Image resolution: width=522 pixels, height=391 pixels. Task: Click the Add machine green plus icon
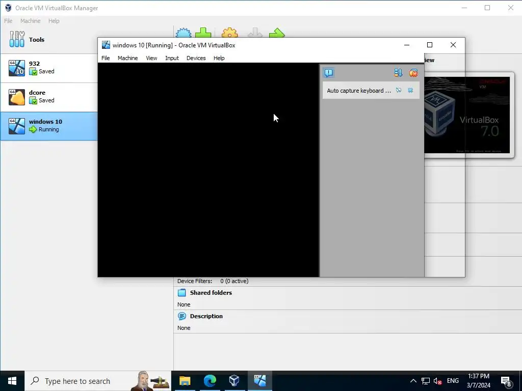coord(203,33)
